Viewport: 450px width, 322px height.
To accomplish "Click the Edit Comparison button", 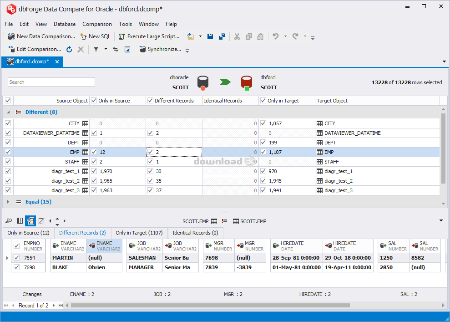I will (x=35, y=49).
